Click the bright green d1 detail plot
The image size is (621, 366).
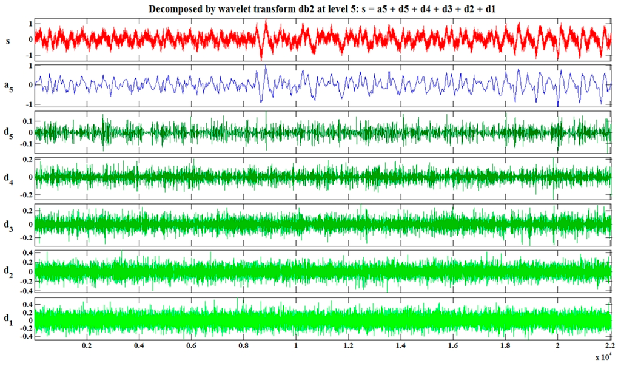323,317
